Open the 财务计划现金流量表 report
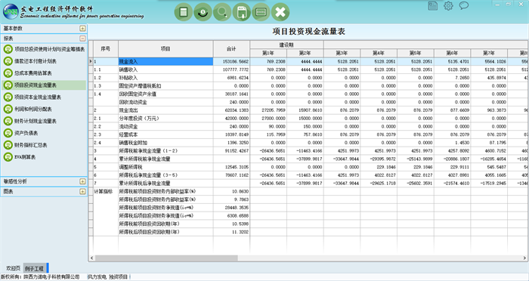The height and width of the screenshot is (281, 529). pos(36,121)
